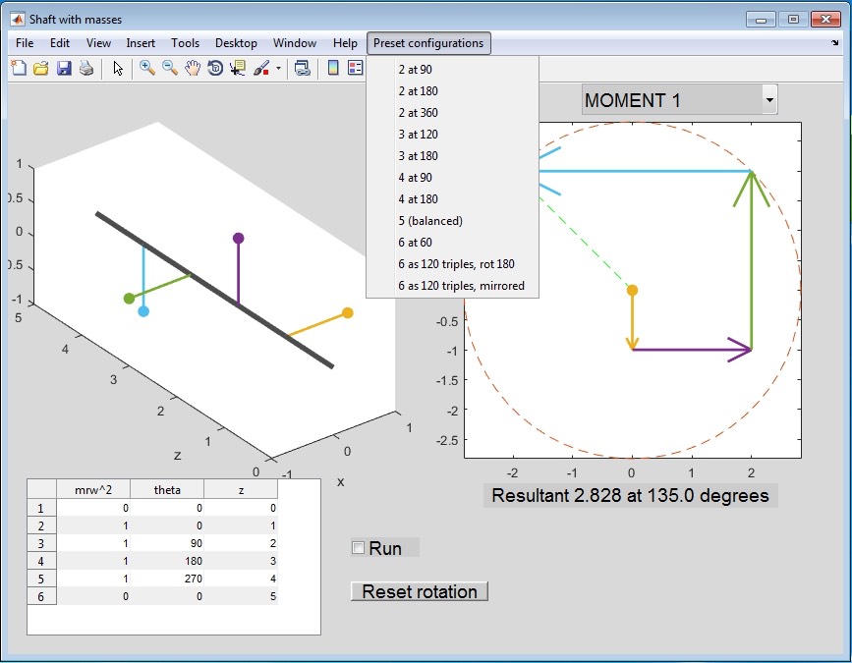Choose the '5 (balanced)' preset

430,221
